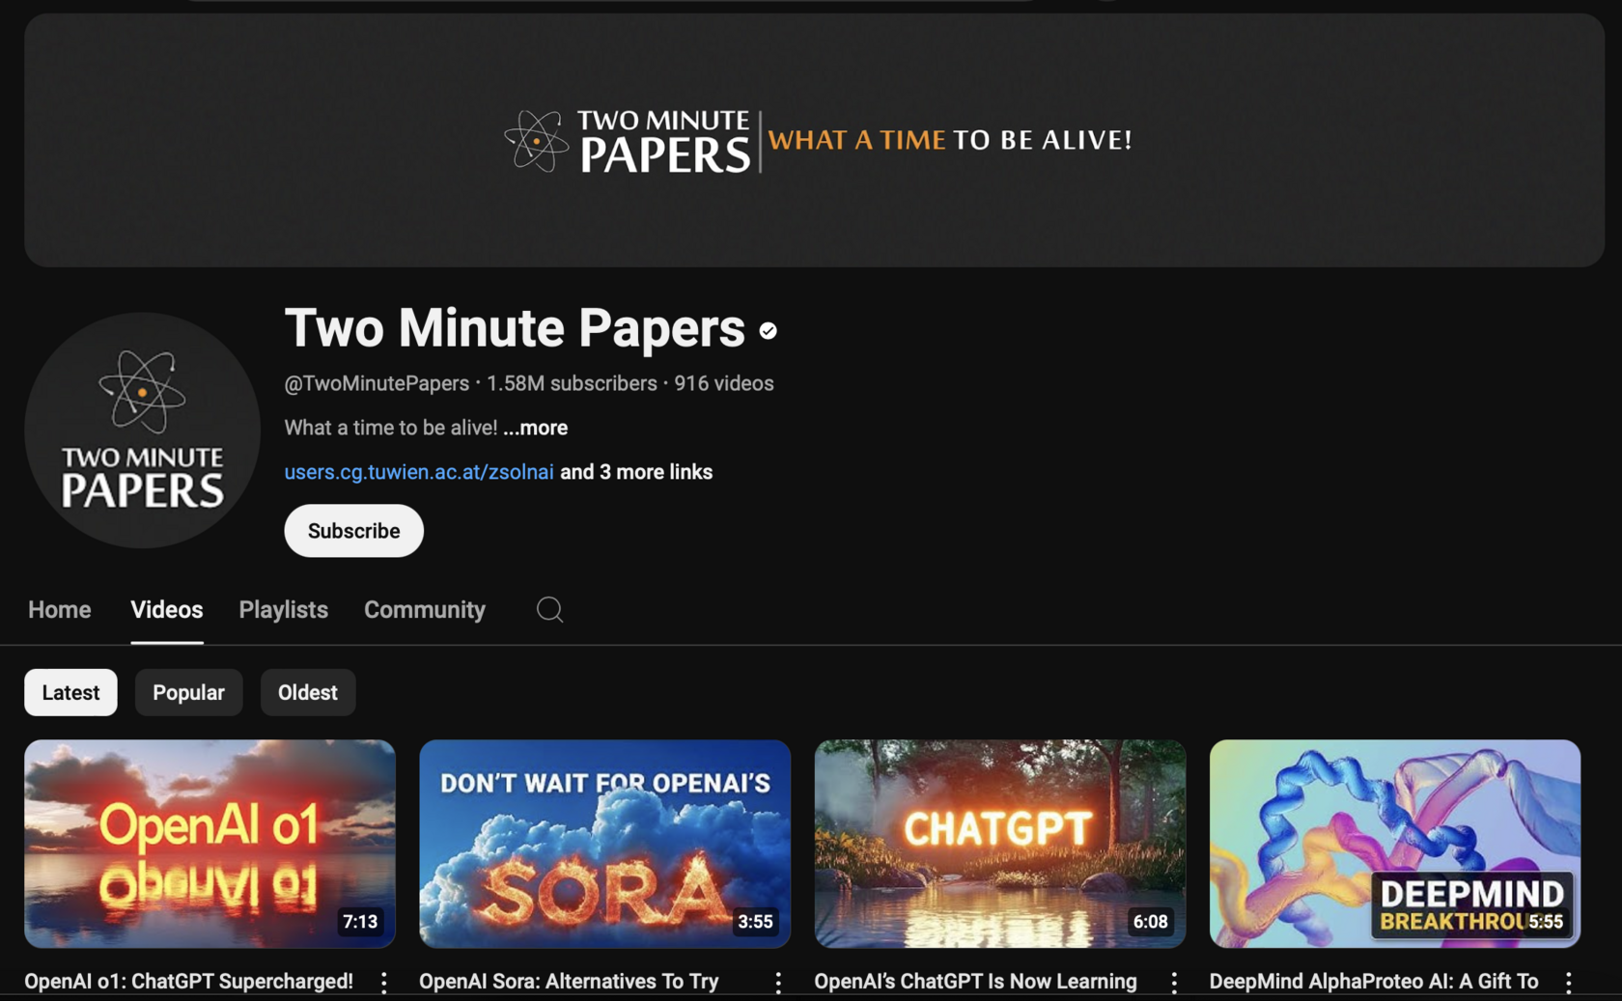Screen dimensions: 1622x1001
Task: Click the '@TwoMinutePapers' handle text
Action: 377,383
